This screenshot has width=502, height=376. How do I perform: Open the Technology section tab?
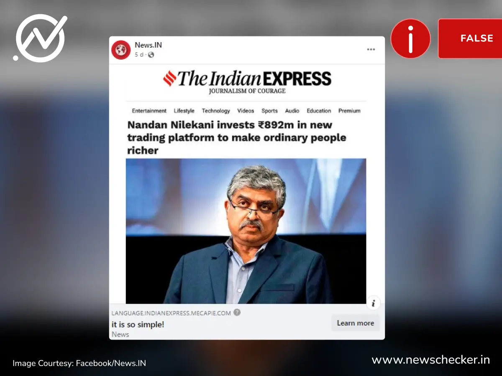(216, 111)
